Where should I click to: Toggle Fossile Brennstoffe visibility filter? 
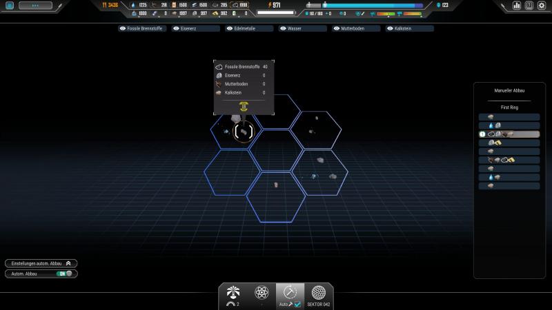point(144,29)
